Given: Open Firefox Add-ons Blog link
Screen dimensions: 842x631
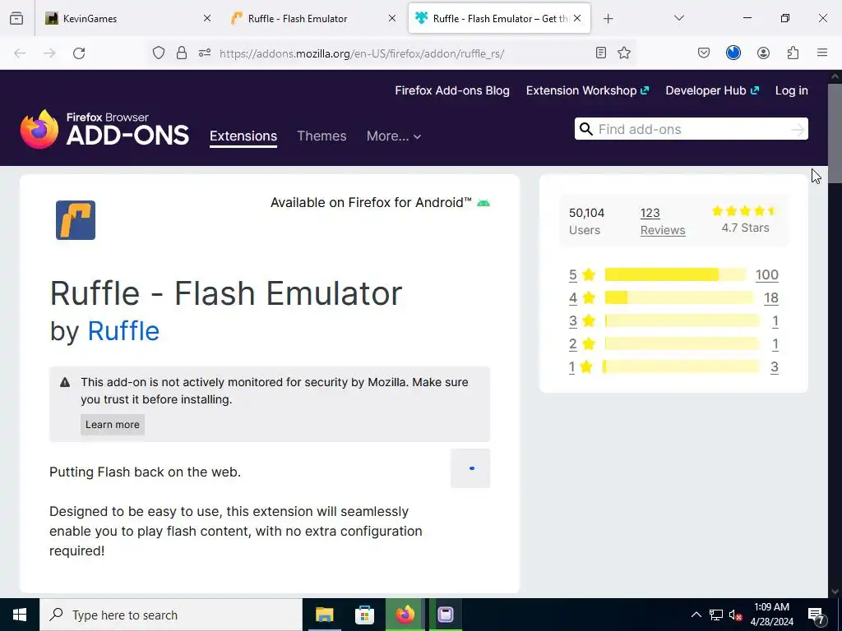Looking at the screenshot, I should click(452, 90).
